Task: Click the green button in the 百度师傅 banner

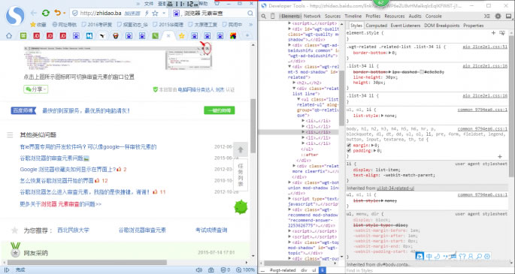Action: 219,110
